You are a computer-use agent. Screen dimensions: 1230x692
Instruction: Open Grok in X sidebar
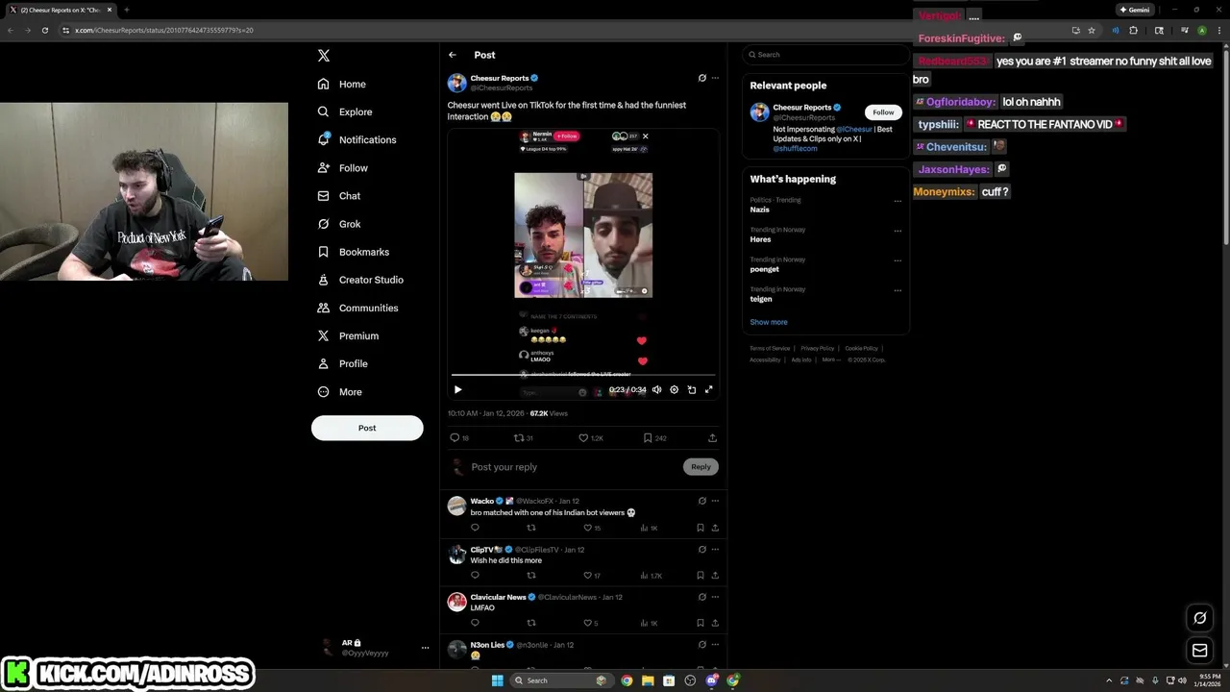[339, 224]
